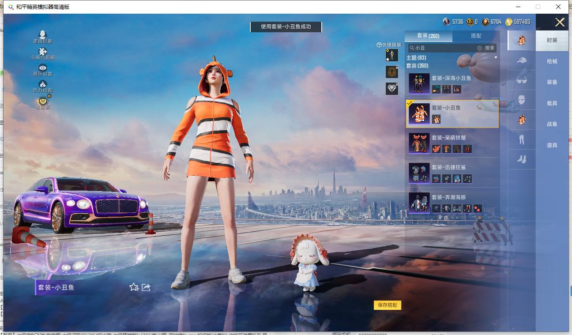Open 分解与拆解 puzzle icon
Viewport: 572px width, 335px height.
(43, 52)
